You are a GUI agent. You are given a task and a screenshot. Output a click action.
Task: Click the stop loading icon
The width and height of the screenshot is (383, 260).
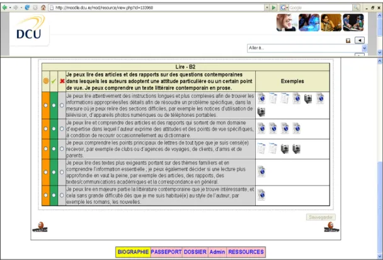tap(35, 8)
